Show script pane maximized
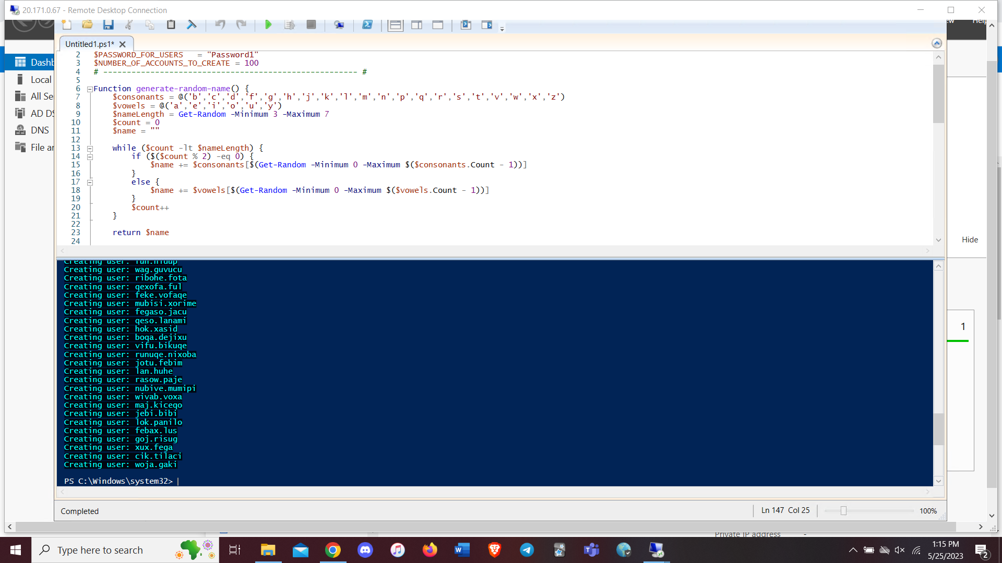The image size is (1002, 563). point(437,25)
